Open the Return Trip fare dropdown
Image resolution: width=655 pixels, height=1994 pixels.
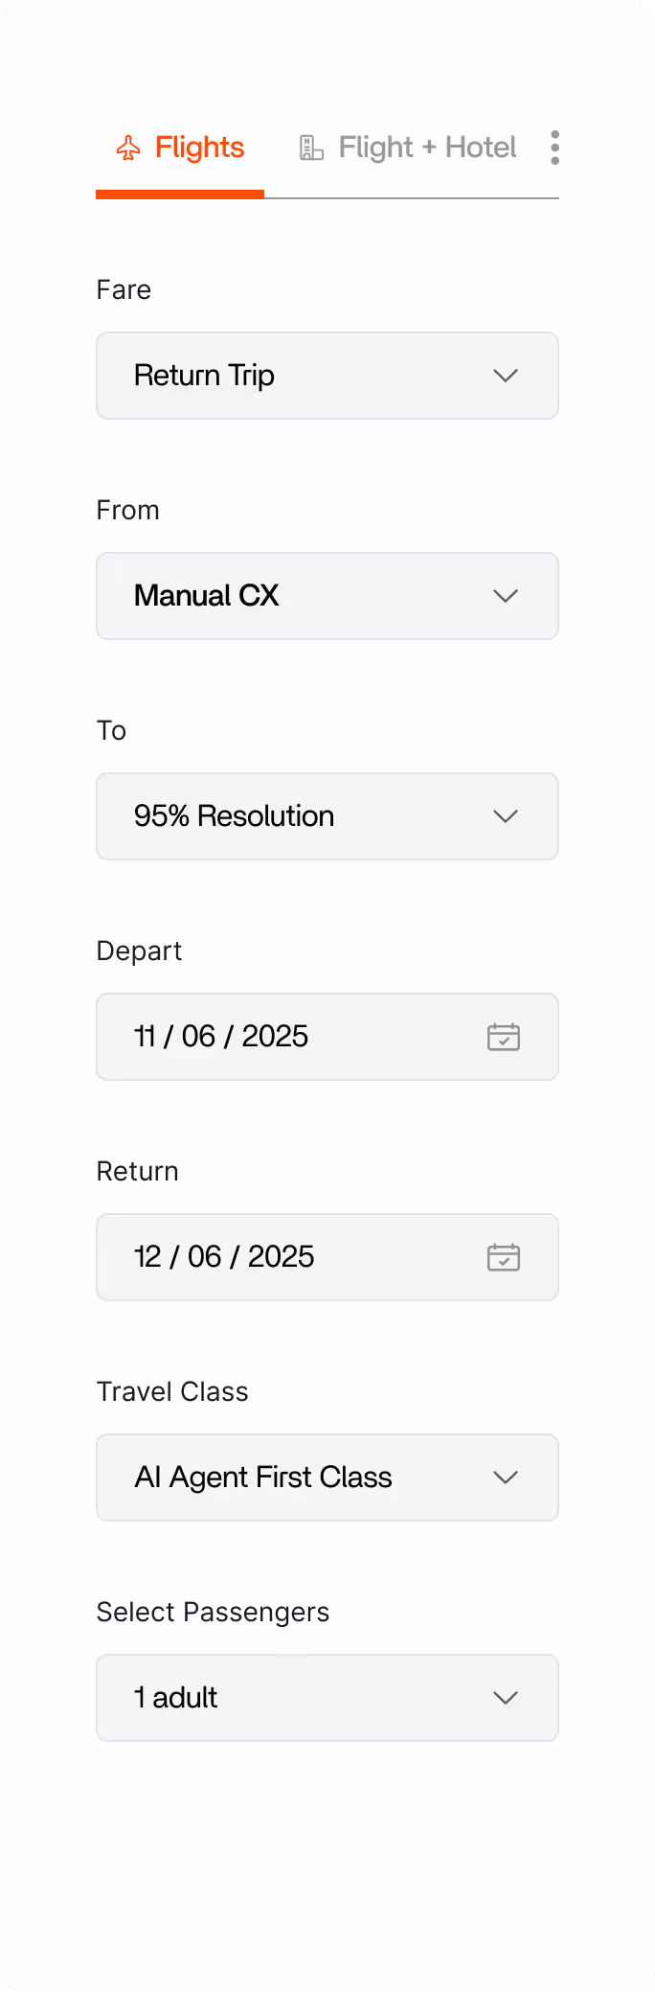tap(327, 376)
